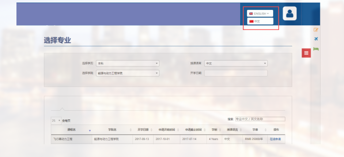Click the 开学日期 date input field
The height and width of the screenshot is (157, 344).
point(236,73)
